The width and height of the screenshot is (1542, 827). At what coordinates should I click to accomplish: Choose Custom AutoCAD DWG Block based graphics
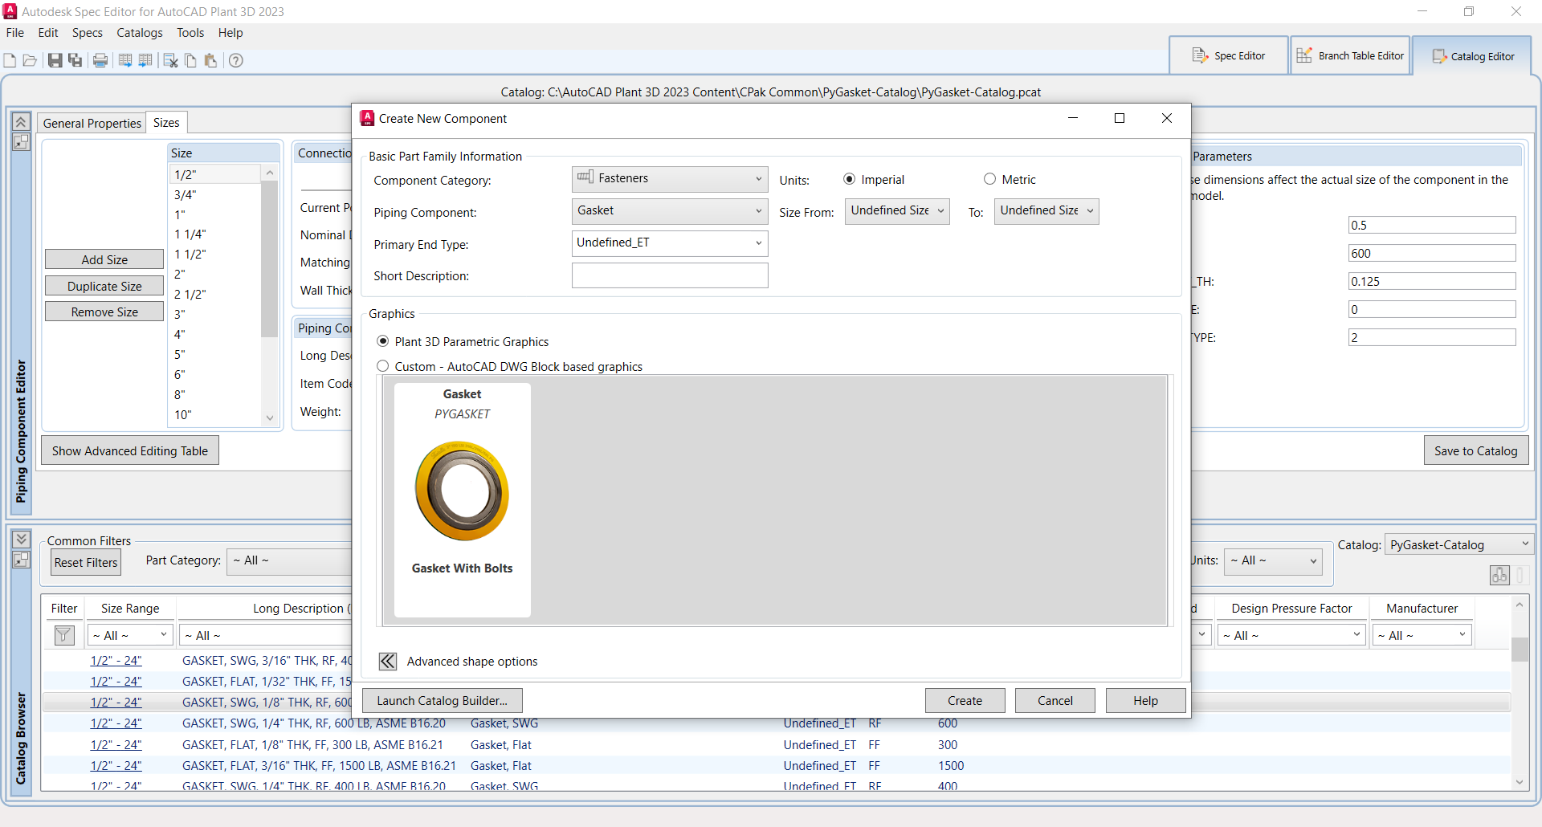click(x=383, y=366)
